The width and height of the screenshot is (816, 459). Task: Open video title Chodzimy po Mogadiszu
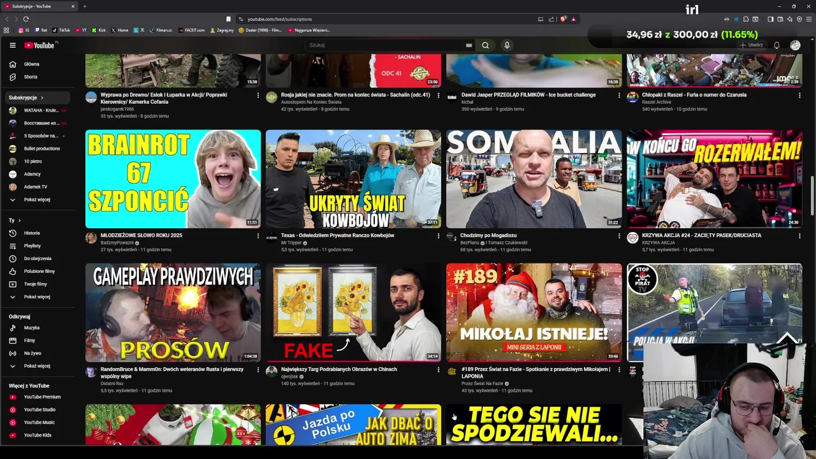coord(488,235)
